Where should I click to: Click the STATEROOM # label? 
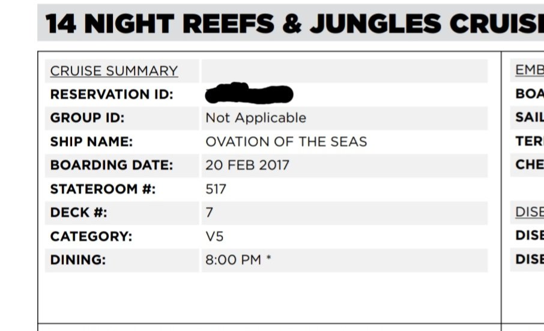click(x=103, y=189)
